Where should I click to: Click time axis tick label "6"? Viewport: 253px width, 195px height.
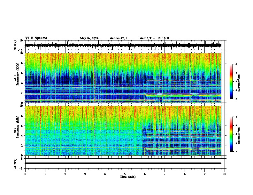pos(145,174)
